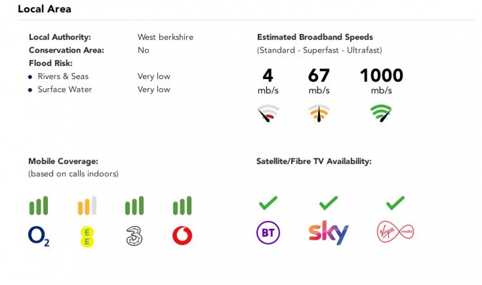Click the green checkmark above Sky
The image size is (482, 285).
(328, 203)
